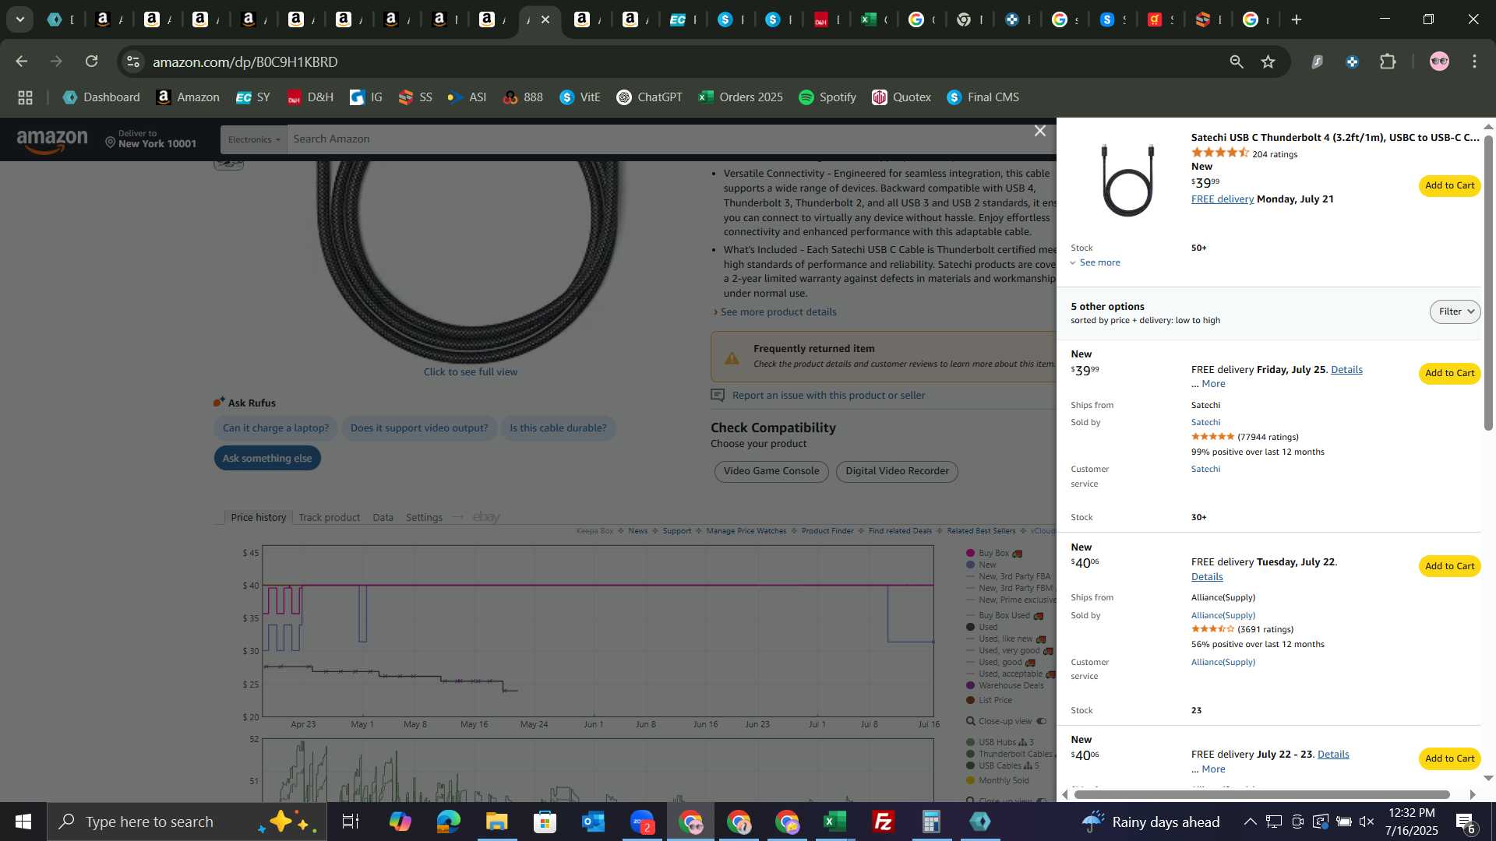Go back to the previous page
This screenshot has width=1496, height=841.
coord(22,62)
